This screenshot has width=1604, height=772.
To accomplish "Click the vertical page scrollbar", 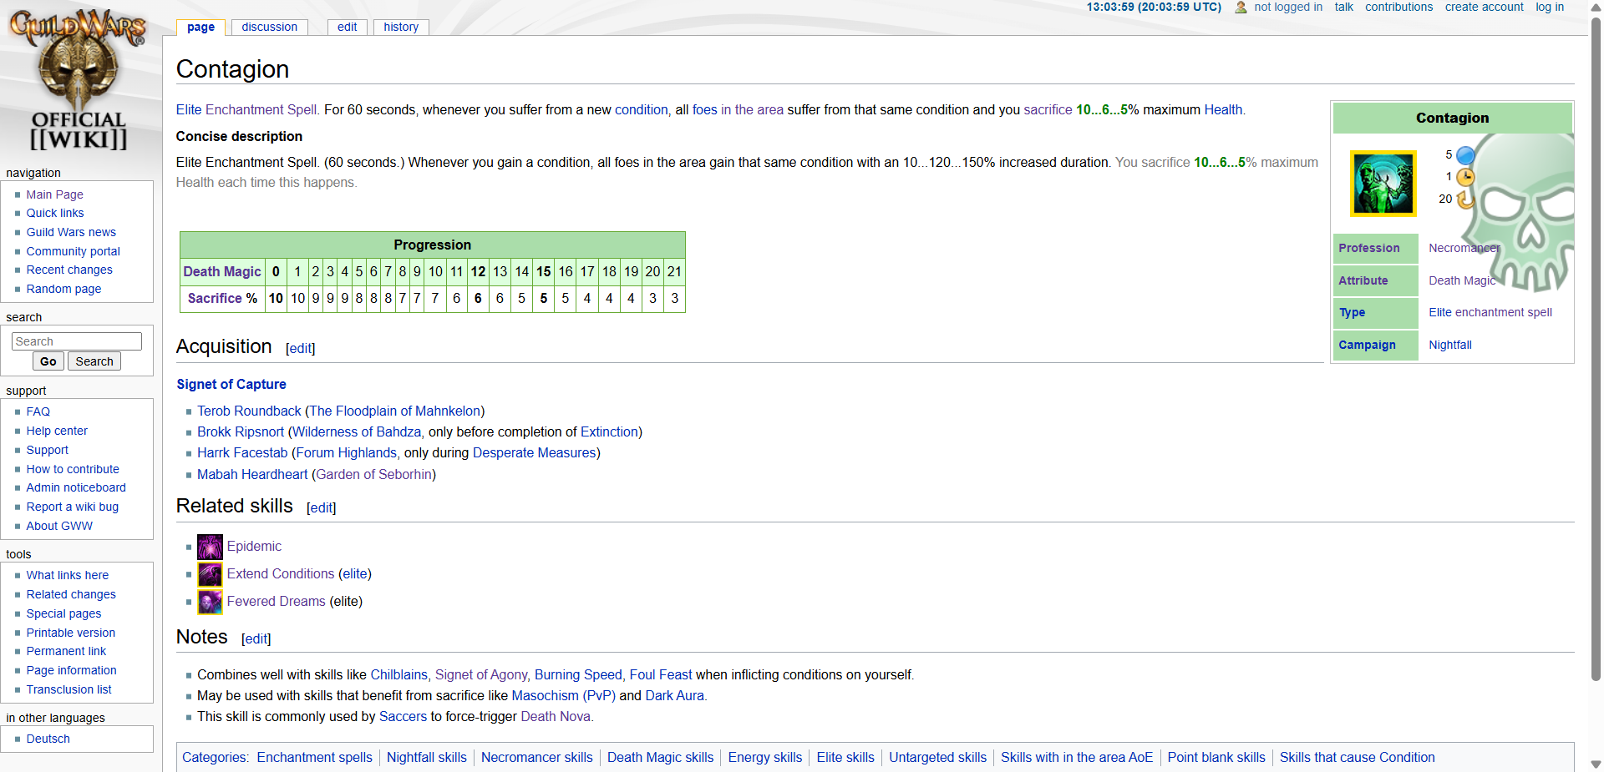I will click(1596, 351).
